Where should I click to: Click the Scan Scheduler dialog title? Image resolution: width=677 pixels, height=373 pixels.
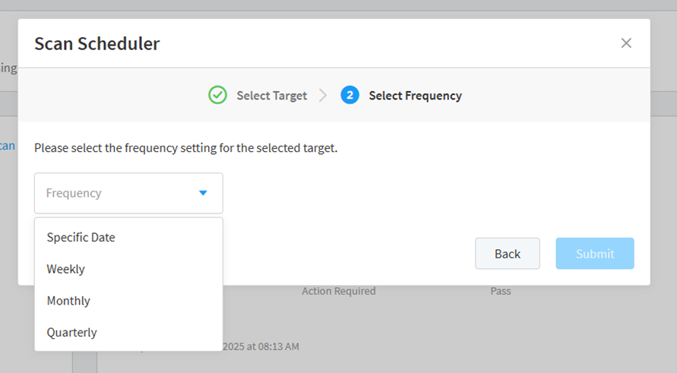click(97, 44)
